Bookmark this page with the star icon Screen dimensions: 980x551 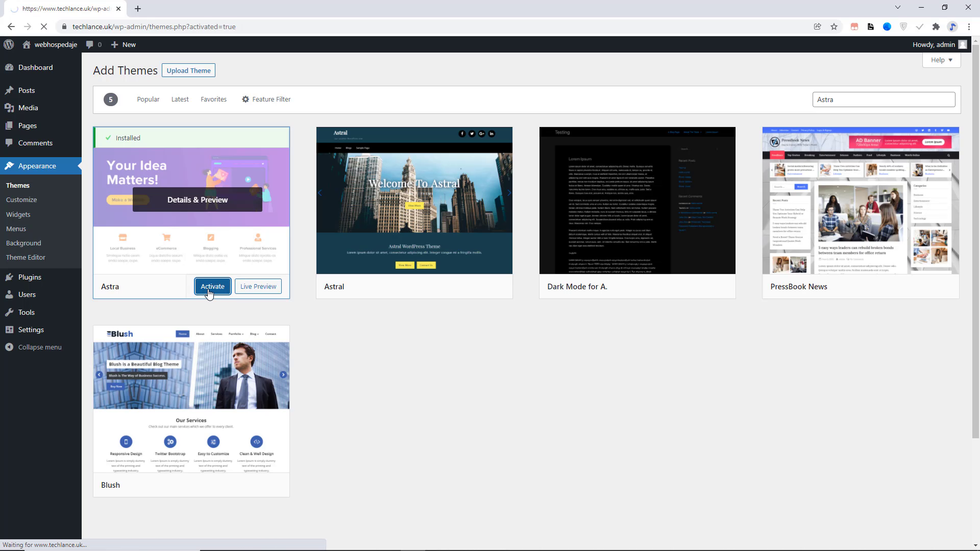pos(834,27)
